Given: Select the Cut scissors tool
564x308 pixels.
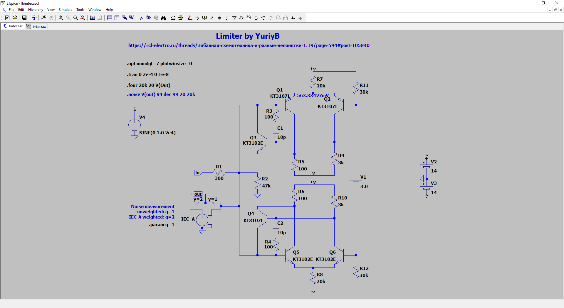Looking at the screenshot, I should point(141,18).
